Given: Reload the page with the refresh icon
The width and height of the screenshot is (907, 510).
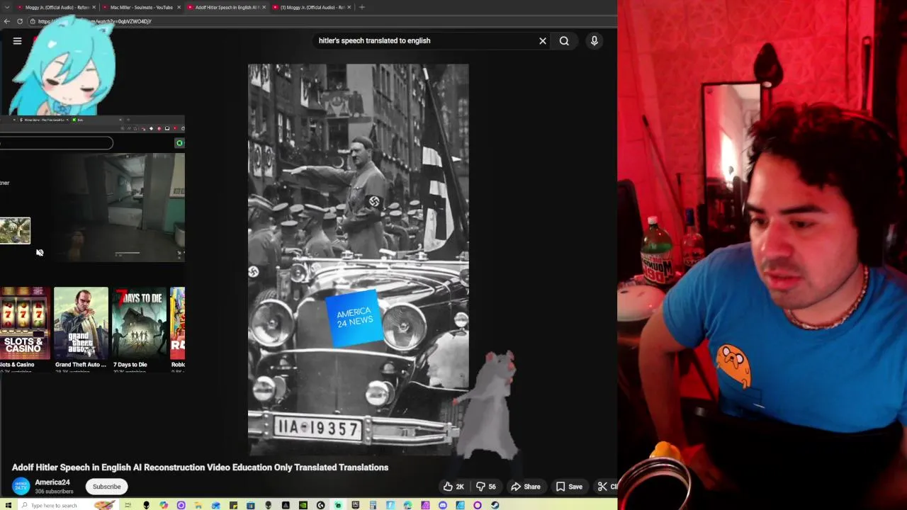Looking at the screenshot, I should pyautogui.click(x=20, y=21).
